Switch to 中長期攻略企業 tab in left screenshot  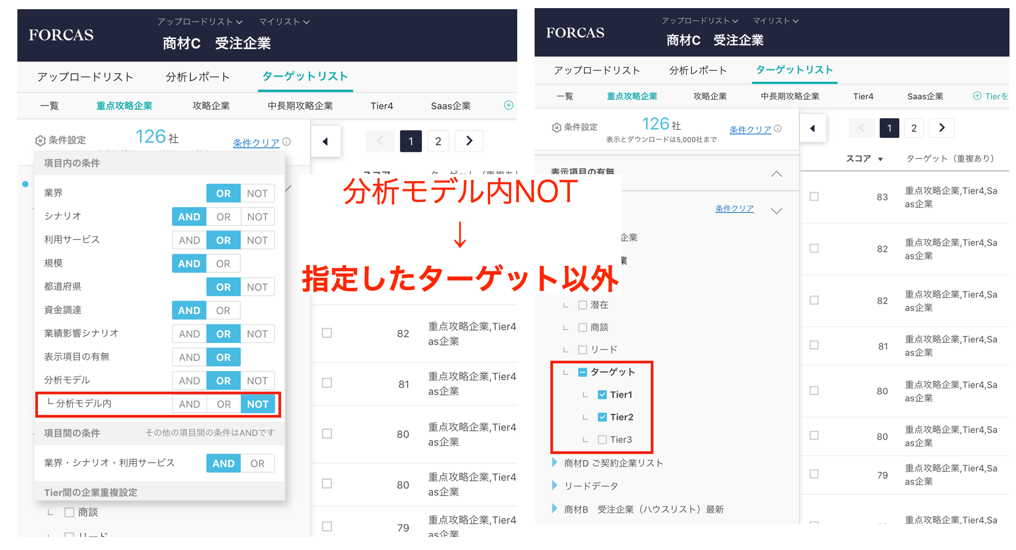tap(300, 106)
